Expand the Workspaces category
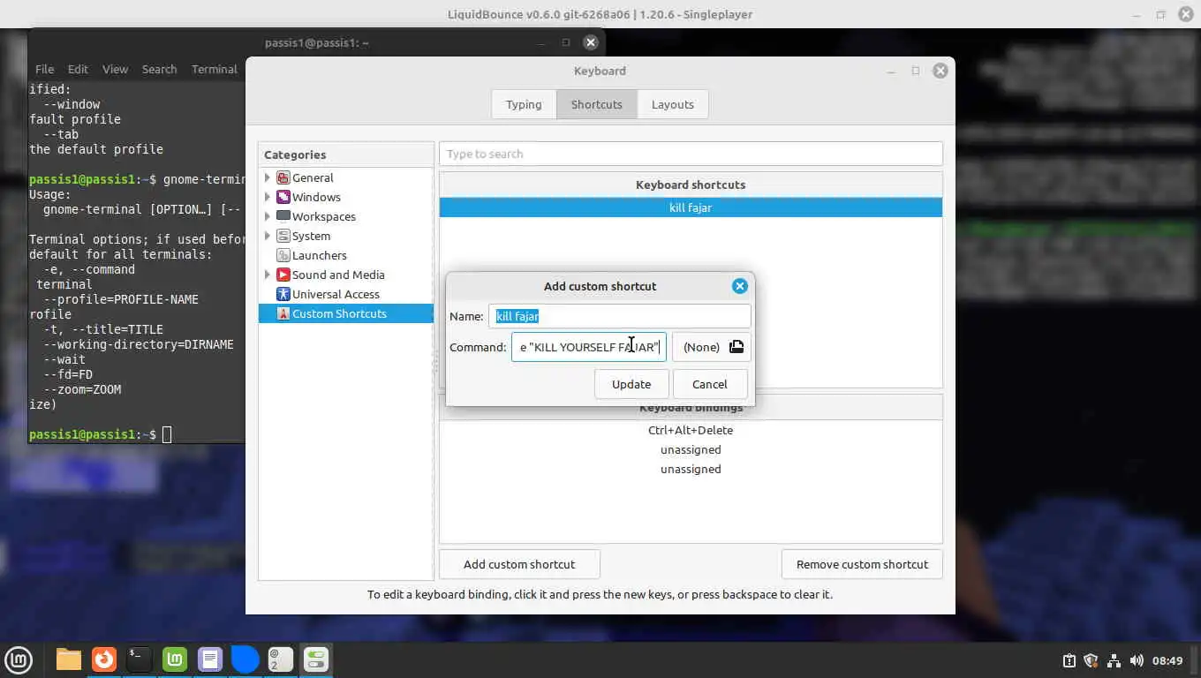 pos(268,216)
